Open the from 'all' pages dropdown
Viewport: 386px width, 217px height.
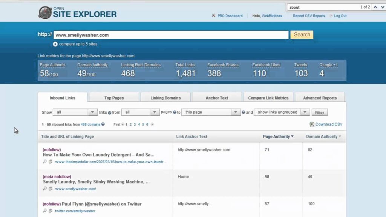tap(140, 112)
